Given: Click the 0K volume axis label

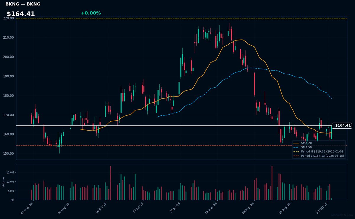Looking at the screenshot, I should [12, 200].
